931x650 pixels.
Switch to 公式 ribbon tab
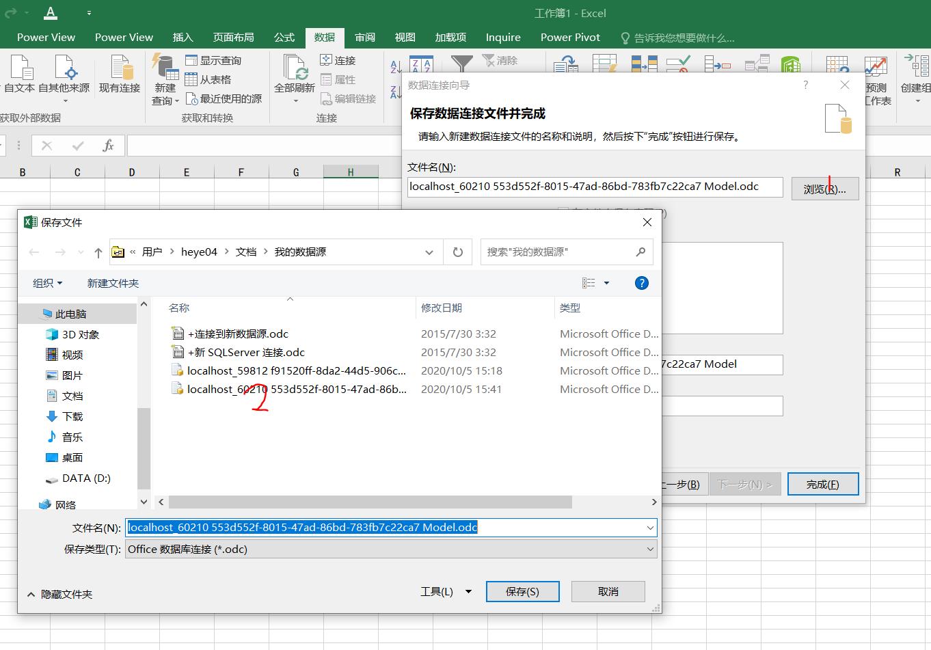[x=284, y=37]
